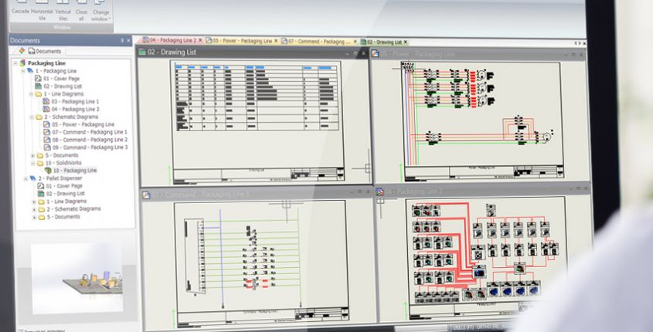Screen dimensions: 653x332
Task: Click the 02 - Drawing List window title icon
Action: pyautogui.click(x=142, y=52)
